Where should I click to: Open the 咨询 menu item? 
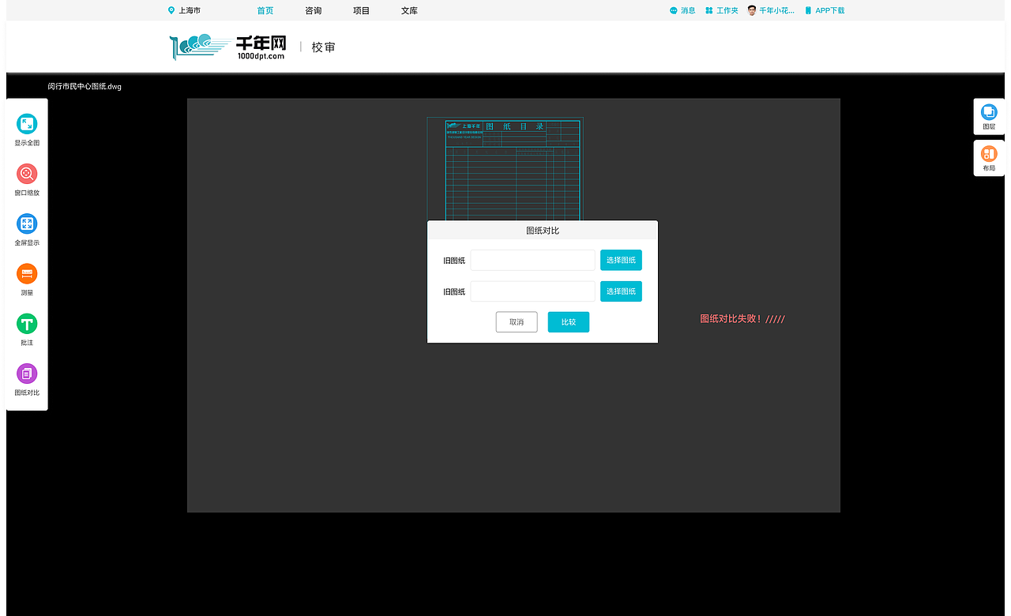pos(313,10)
